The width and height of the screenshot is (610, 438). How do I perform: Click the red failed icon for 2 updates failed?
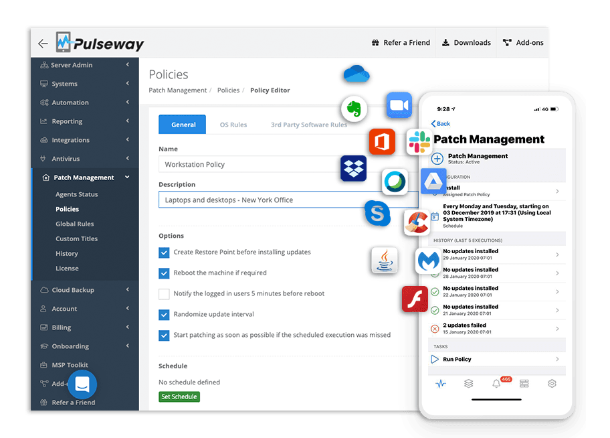point(435,328)
